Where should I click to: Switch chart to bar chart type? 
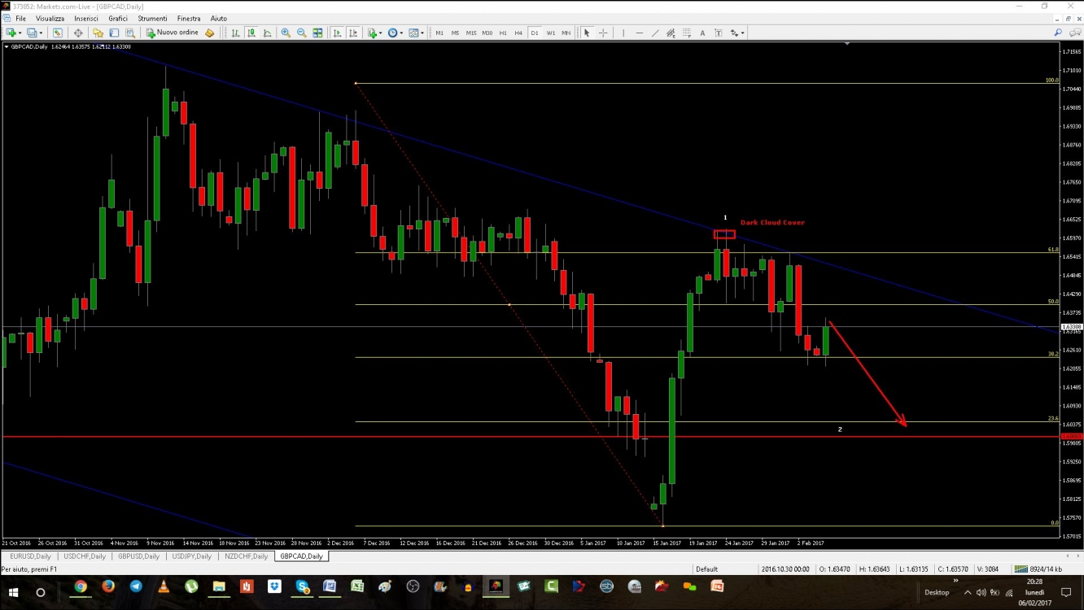(x=235, y=33)
